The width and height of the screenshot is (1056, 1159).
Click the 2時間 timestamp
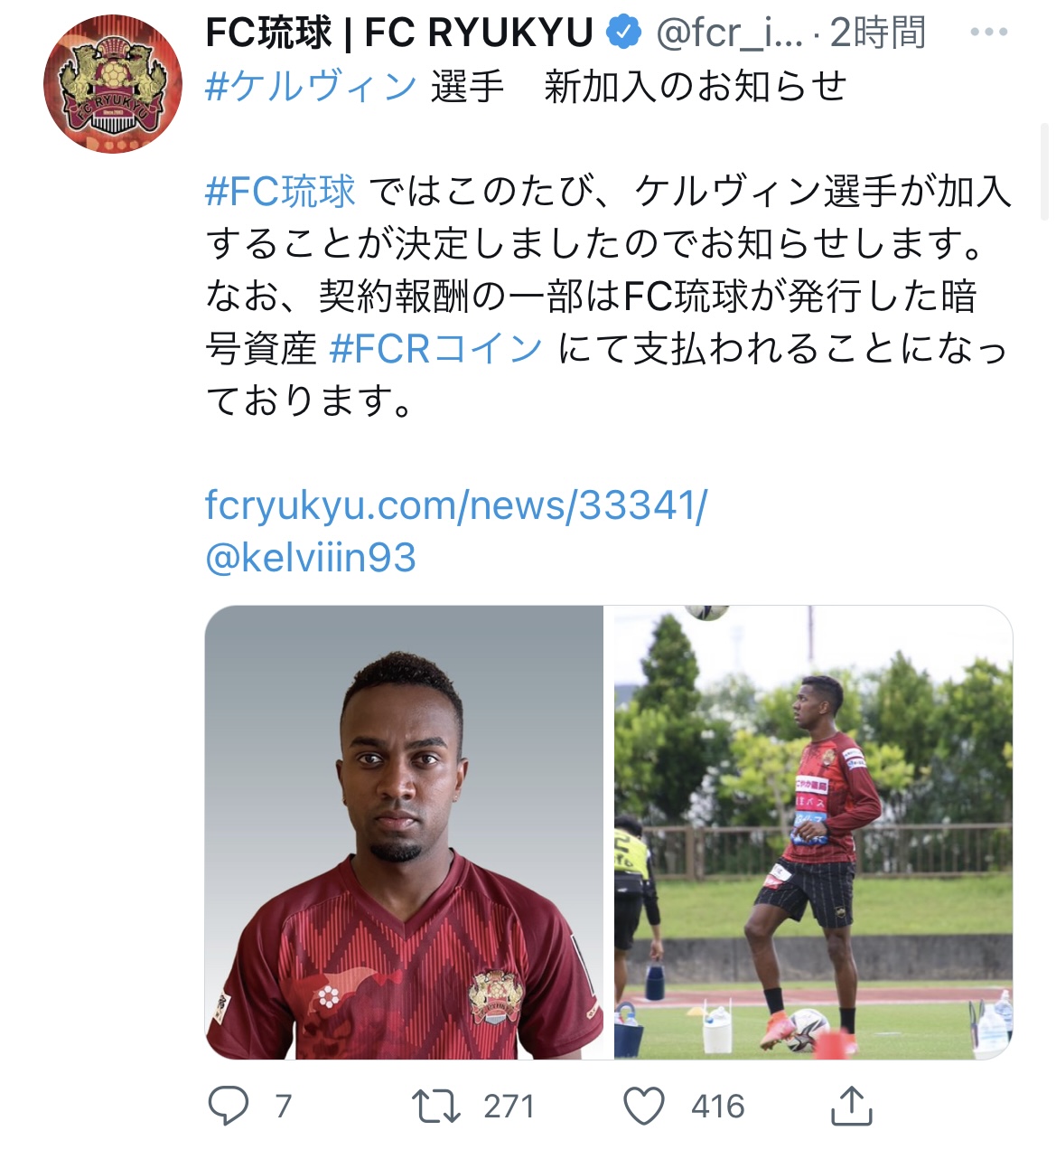877,33
